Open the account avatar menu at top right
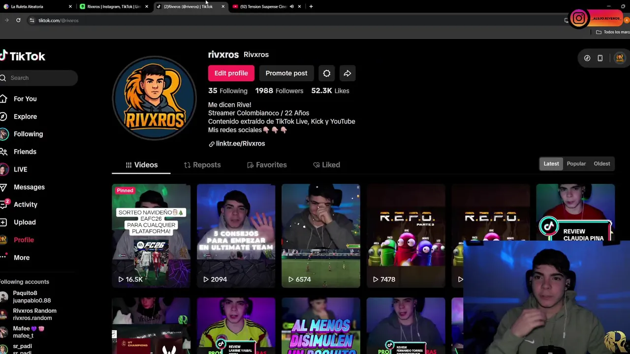Viewport: 630px width, 354px height. (x=620, y=58)
